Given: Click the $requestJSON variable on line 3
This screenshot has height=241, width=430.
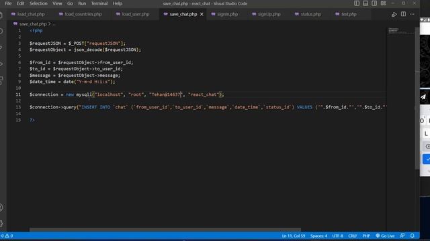Looking at the screenshot, I should point(45,44).
